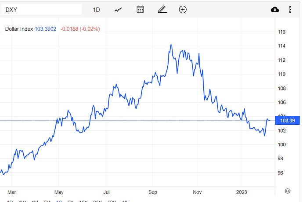The height and width of the screenshot is (202, 303).
Task: Click the Sep date axis label
Action: click(x=152, y=192)
